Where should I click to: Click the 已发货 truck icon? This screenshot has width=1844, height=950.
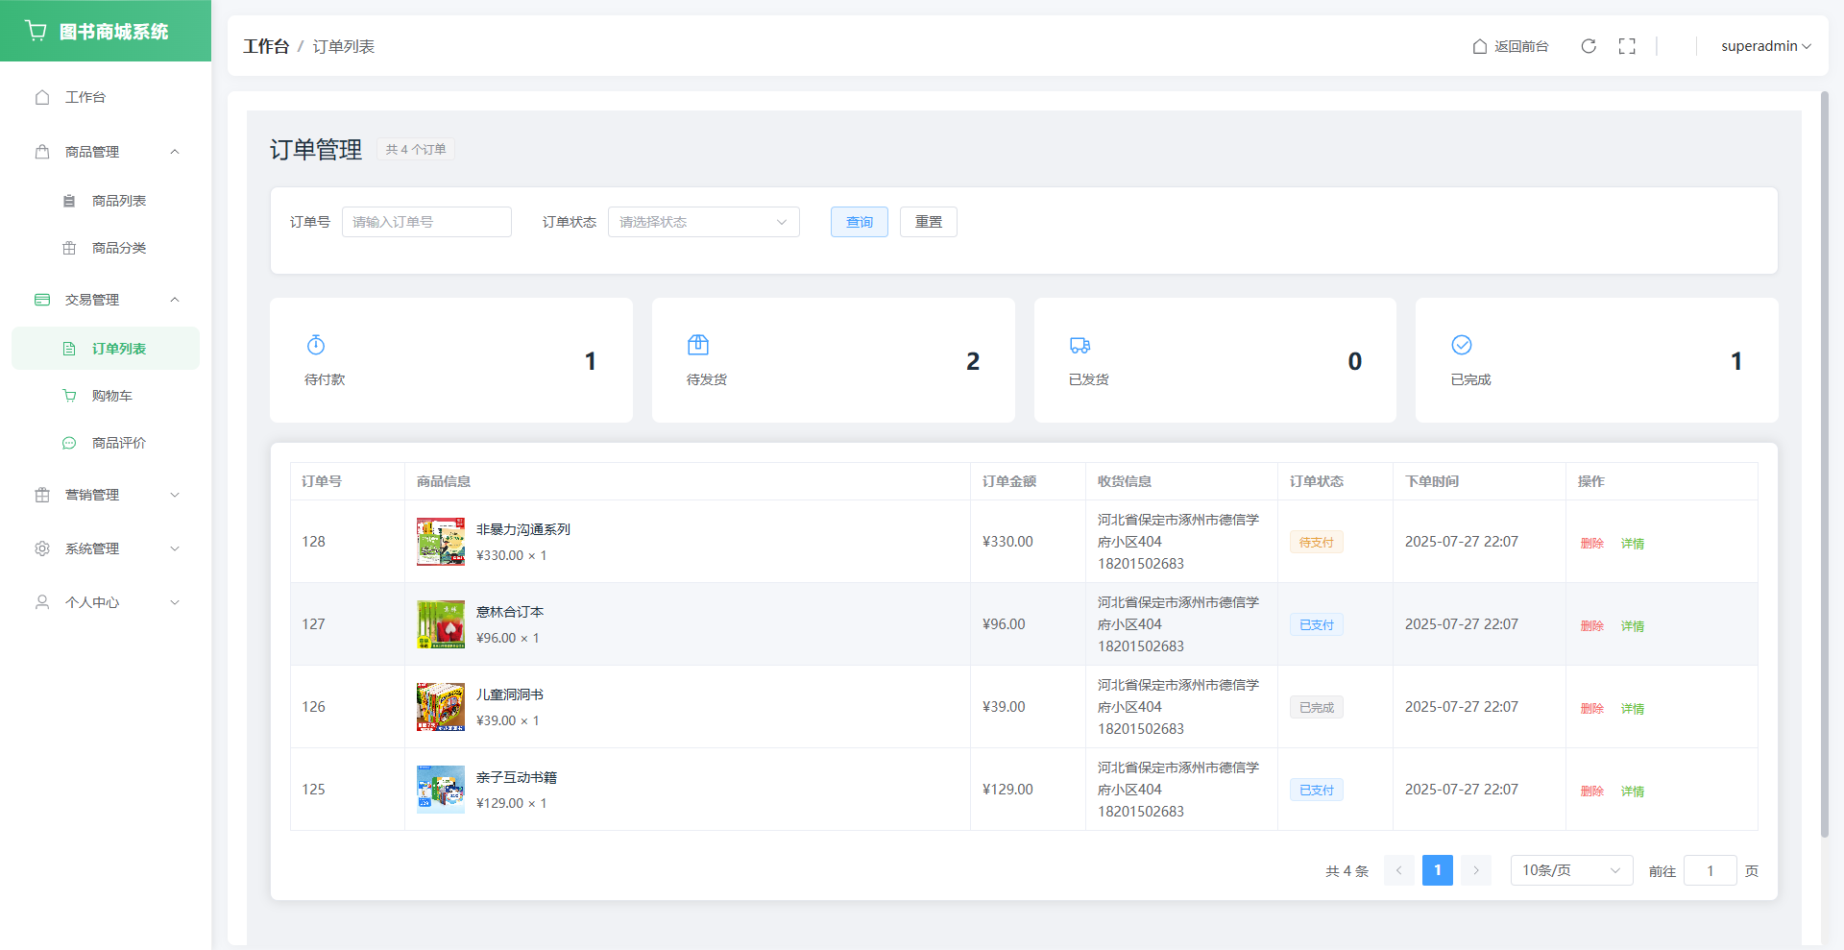point(1080,345)
